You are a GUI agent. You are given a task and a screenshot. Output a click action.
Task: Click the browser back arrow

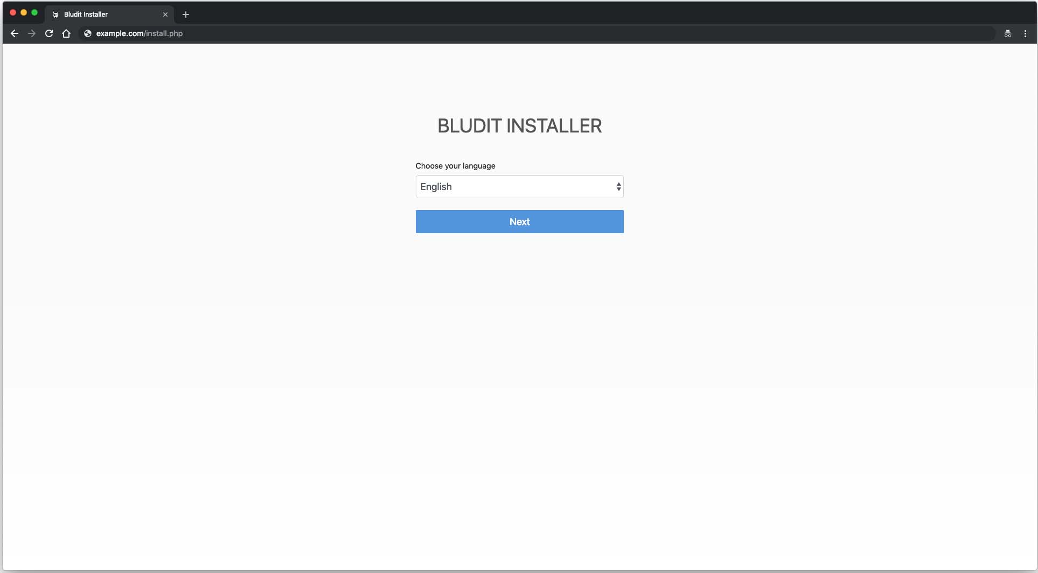15,33
